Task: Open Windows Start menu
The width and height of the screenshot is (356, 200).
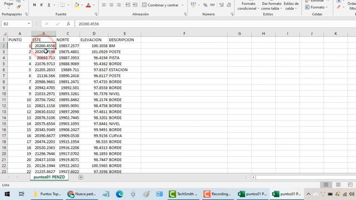Action: (x=7, y=194)
